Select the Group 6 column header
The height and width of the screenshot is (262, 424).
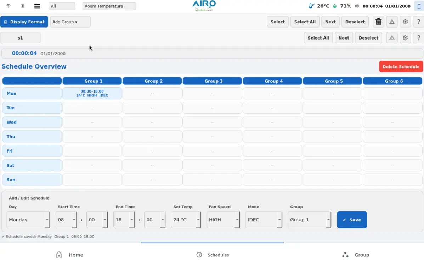click(x=392, y=81)
